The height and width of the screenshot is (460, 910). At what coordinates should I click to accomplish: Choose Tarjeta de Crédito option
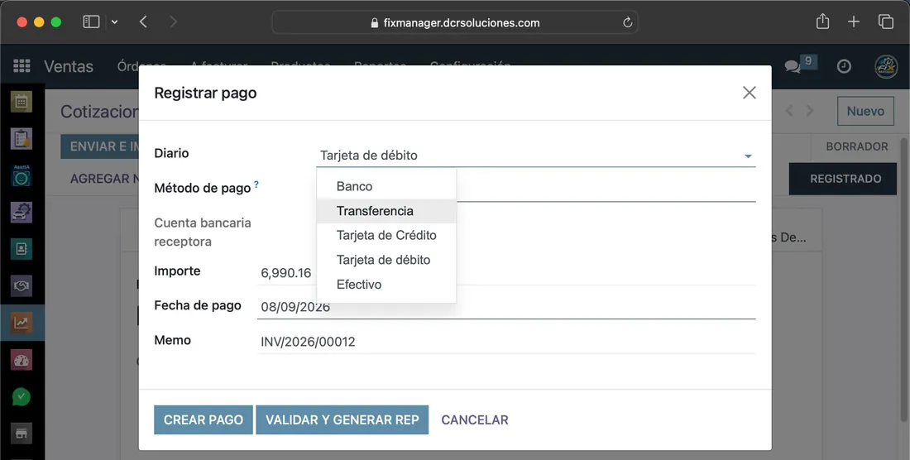(x=386, y=236)
